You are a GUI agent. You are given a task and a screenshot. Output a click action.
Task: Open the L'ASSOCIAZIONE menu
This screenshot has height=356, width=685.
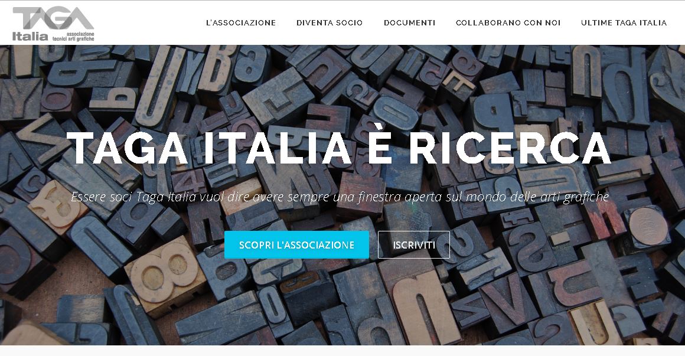[x=241, y=22]
